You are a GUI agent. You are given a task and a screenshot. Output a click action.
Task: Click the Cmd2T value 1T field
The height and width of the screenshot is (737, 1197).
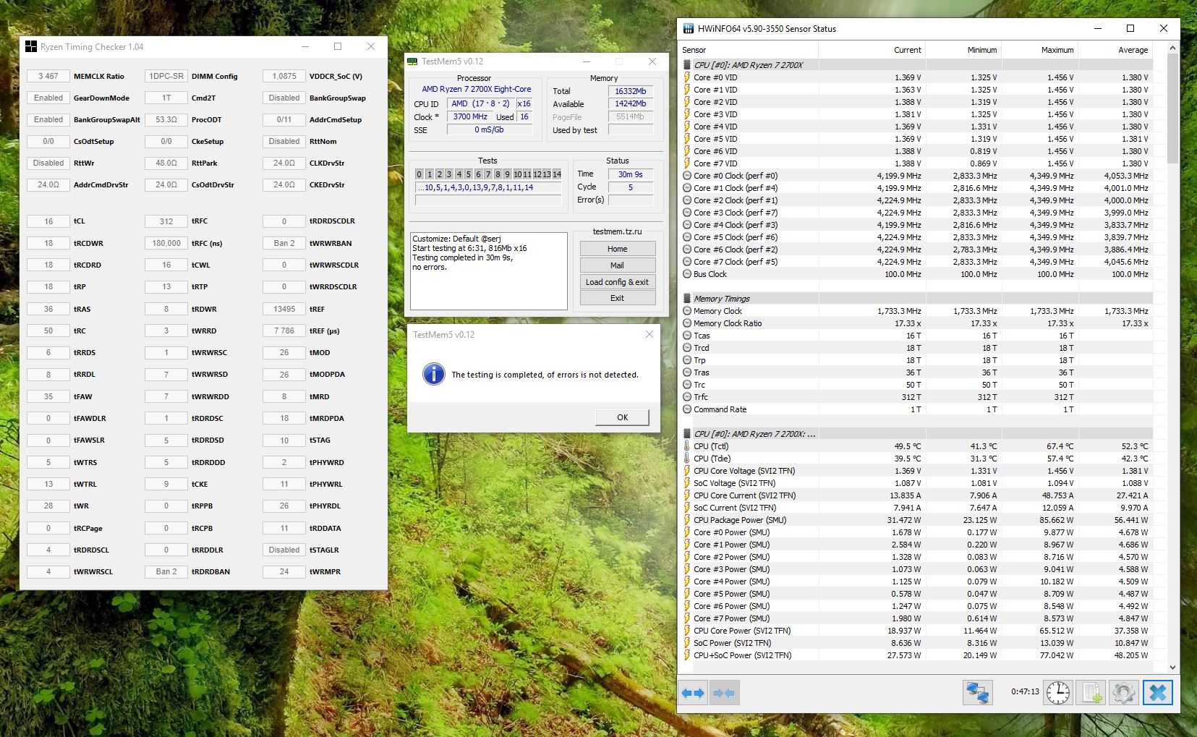pos(166,98)
